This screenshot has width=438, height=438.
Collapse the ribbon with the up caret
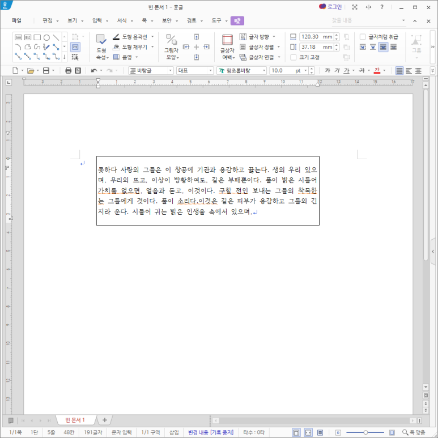click(x=415, y=21)
